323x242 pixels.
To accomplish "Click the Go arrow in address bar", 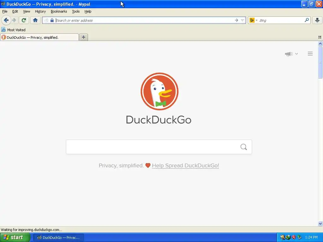I will 236,20.
